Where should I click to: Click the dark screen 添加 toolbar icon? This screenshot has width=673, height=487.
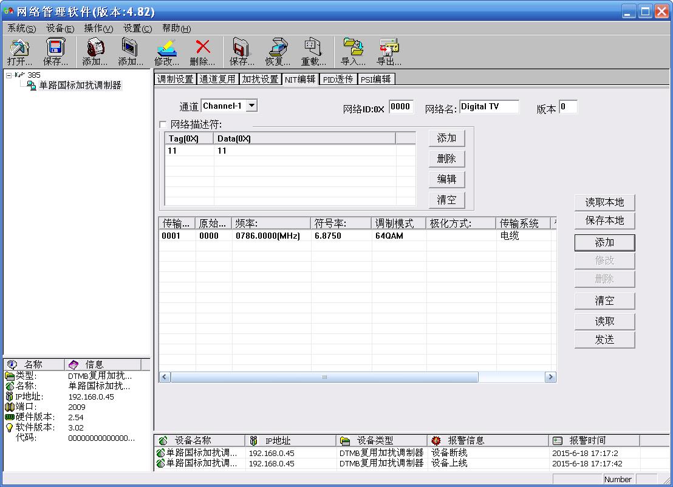point(130,47)
